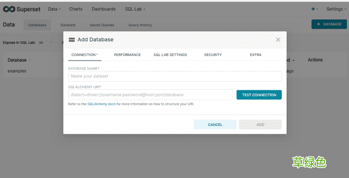Expand the SQL Lab menu
Image resolution: width=349 pixels, height=178 pixels.
tap(135, 9)
